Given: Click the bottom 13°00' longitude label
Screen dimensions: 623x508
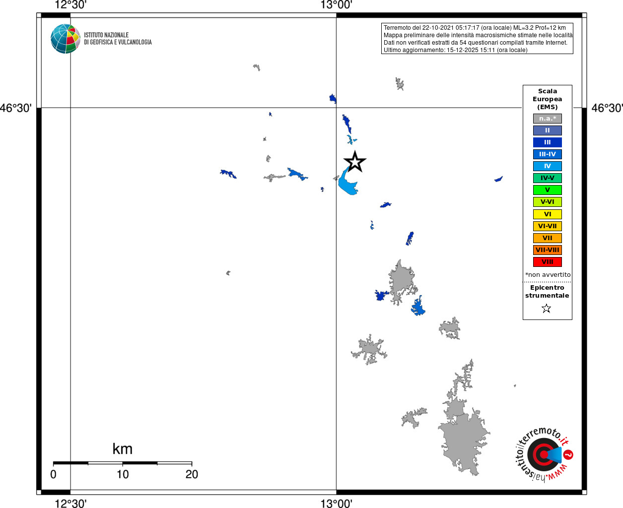Looking at the screenshot, I should [x=337, y=504].
